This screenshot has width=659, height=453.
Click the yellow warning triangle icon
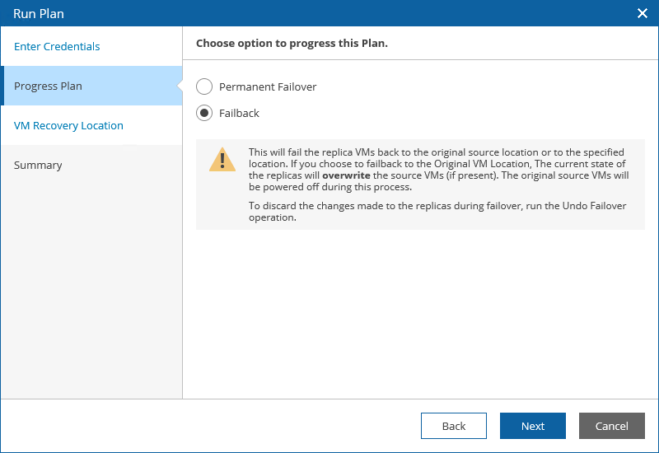pyautogui.click(x=222, y=160)
